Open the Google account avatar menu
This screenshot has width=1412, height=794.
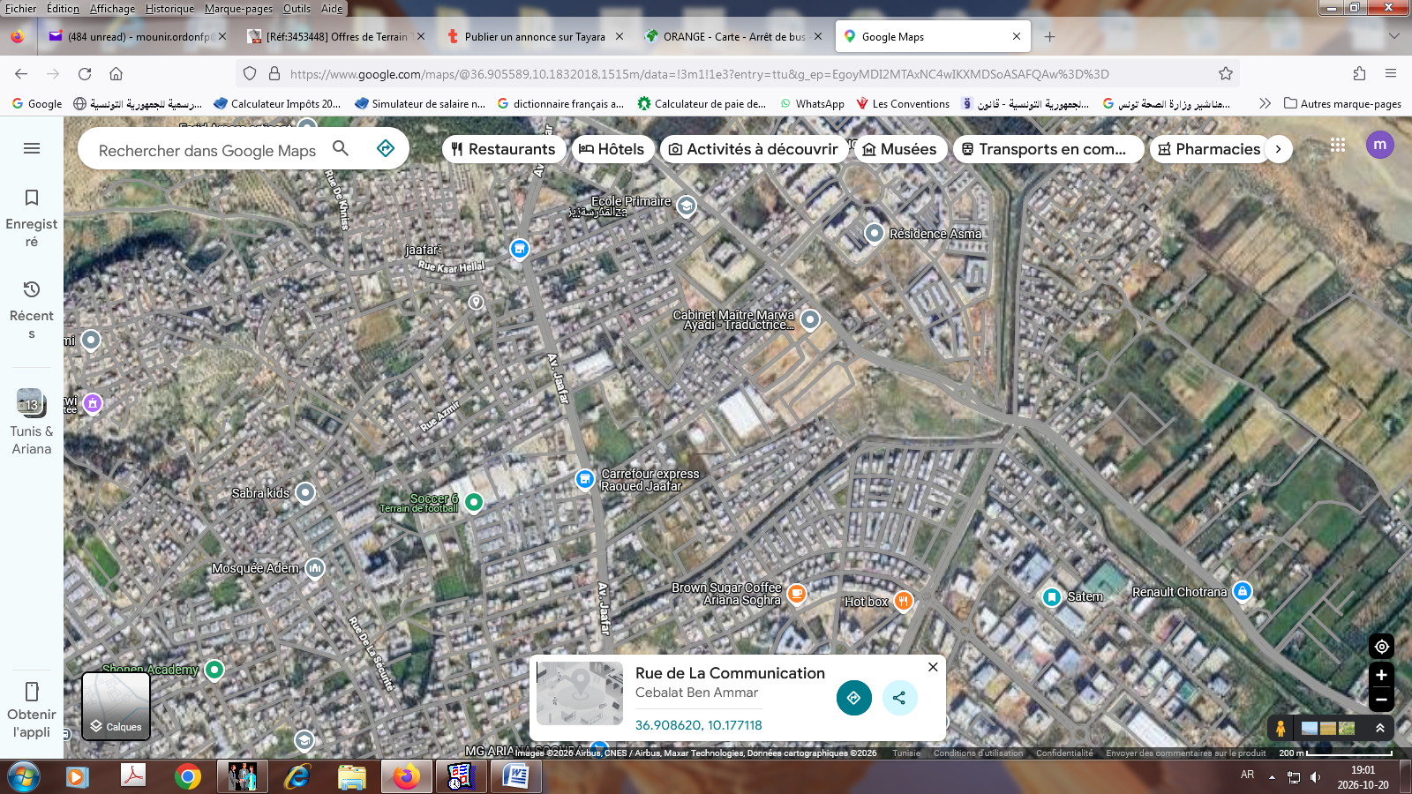coord(1380,145)
